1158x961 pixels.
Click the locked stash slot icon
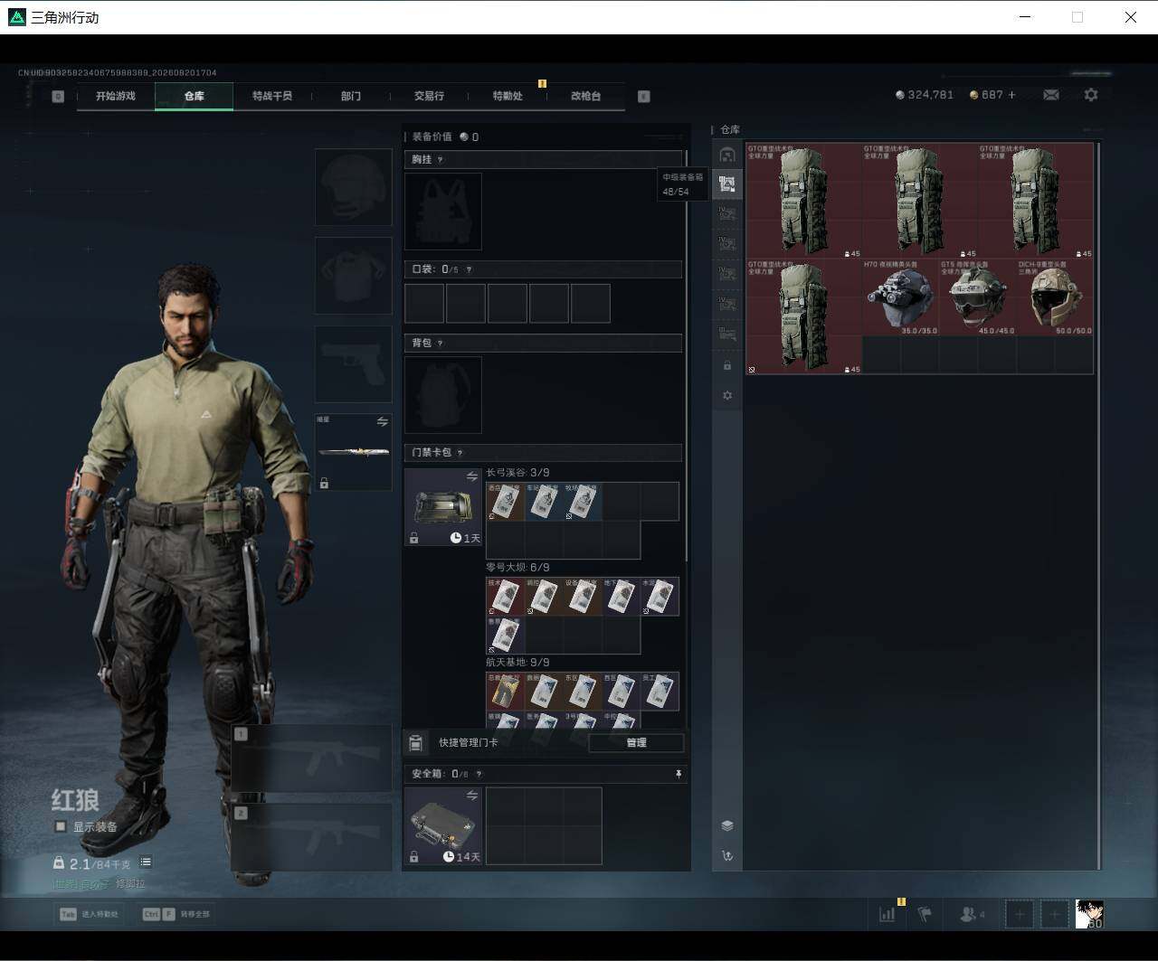coord(727,366)
